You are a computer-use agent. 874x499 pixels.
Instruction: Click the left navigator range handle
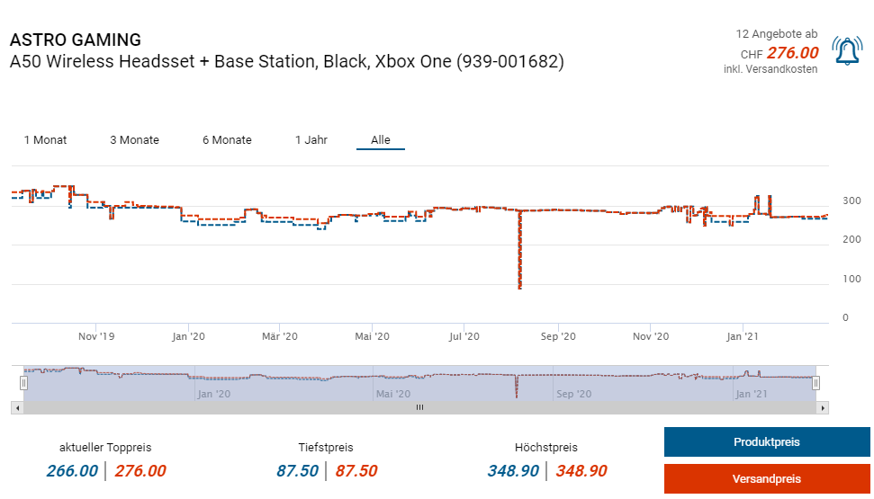tap(24, 383)
